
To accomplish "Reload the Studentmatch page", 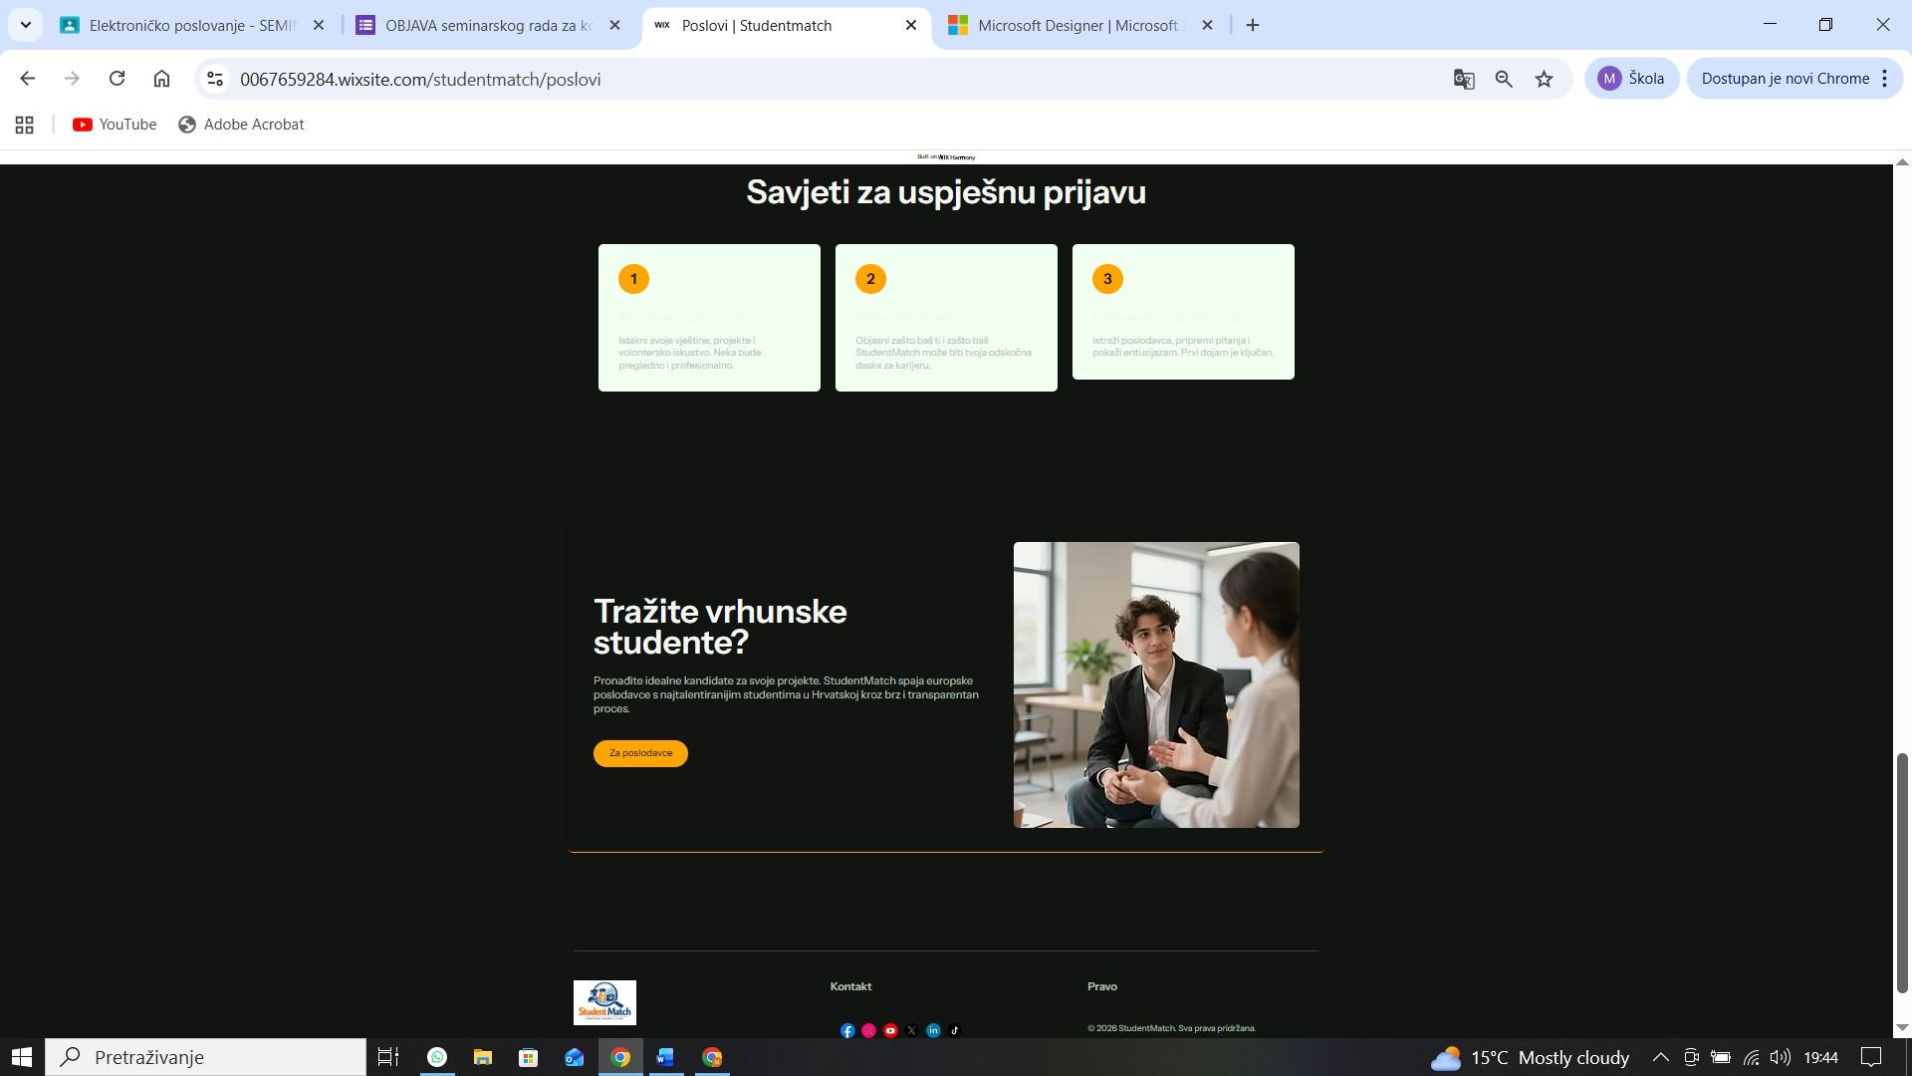I will click(117, 79).
